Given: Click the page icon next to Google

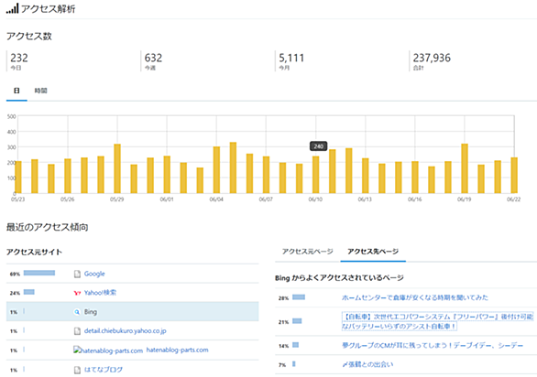Looking at the screenshot, I should point(77,274).
